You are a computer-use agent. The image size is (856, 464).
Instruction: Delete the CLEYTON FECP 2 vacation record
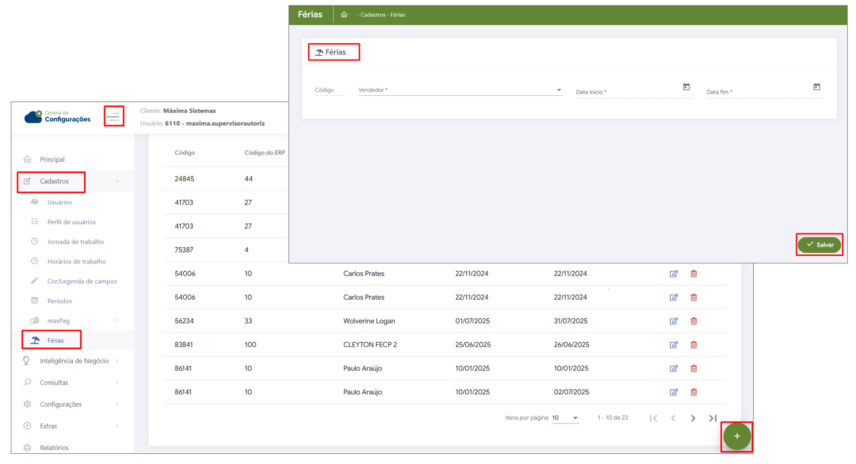coord(693,345)
